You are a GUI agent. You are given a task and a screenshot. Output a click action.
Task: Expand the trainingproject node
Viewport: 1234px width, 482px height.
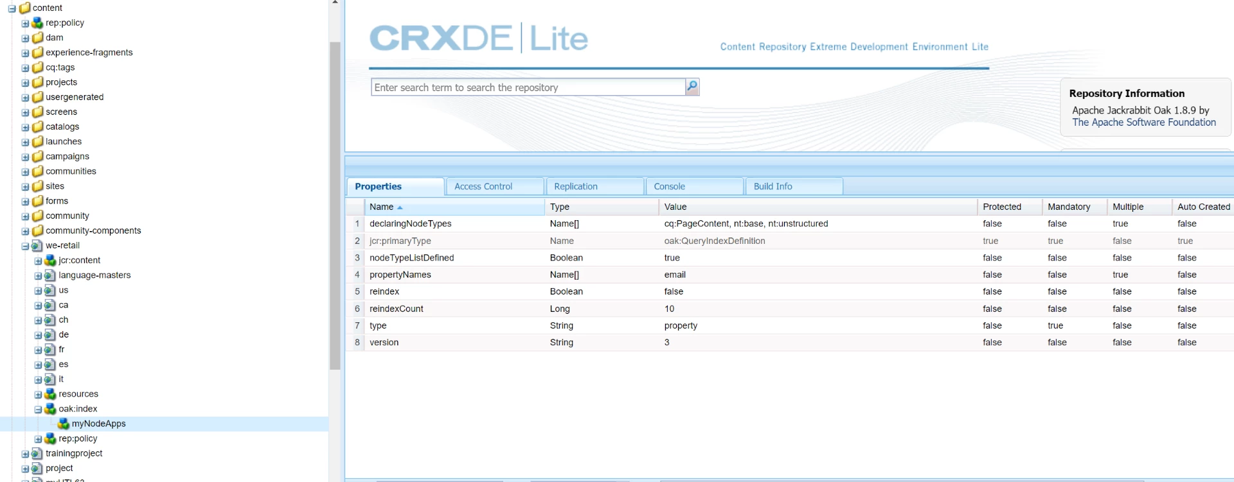pos(25,454)
